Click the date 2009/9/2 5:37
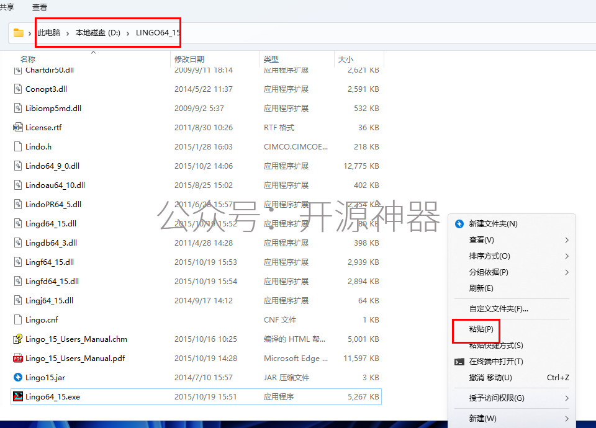Viewport: 596px width, 428px height. tap(199, 108)
